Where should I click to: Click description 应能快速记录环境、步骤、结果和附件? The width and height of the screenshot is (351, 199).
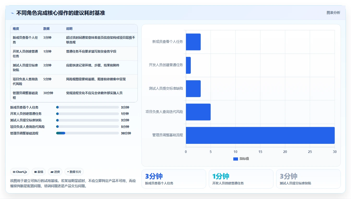[93, 65]
